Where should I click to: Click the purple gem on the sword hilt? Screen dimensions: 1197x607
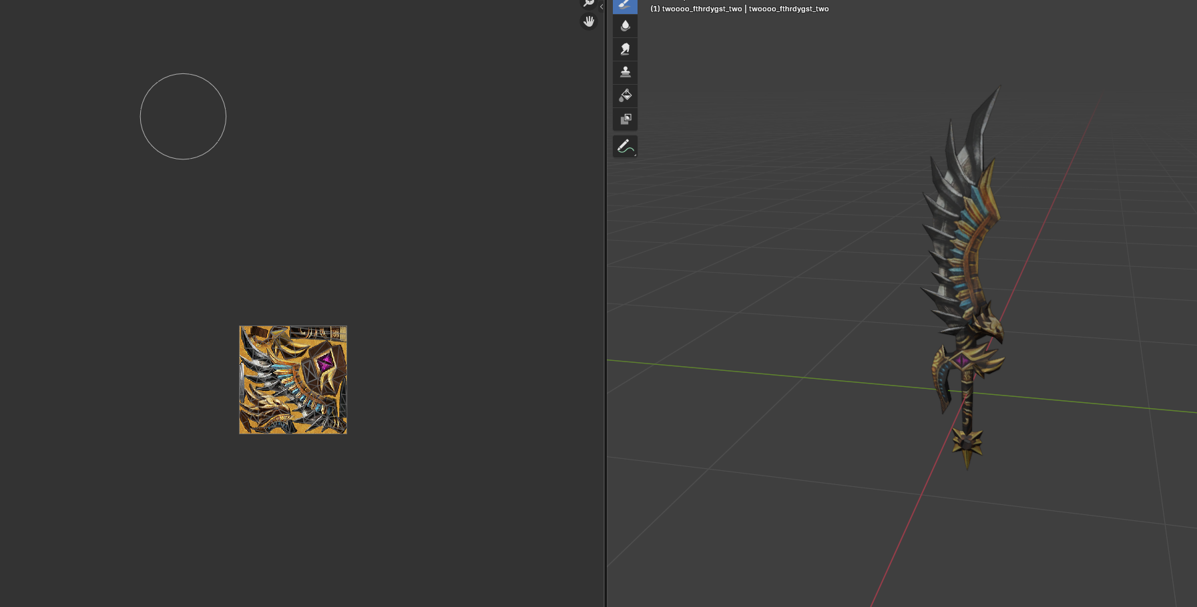pos(962,361)
